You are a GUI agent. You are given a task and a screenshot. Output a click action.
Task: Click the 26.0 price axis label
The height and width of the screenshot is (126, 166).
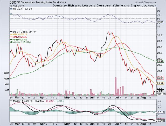159,59
